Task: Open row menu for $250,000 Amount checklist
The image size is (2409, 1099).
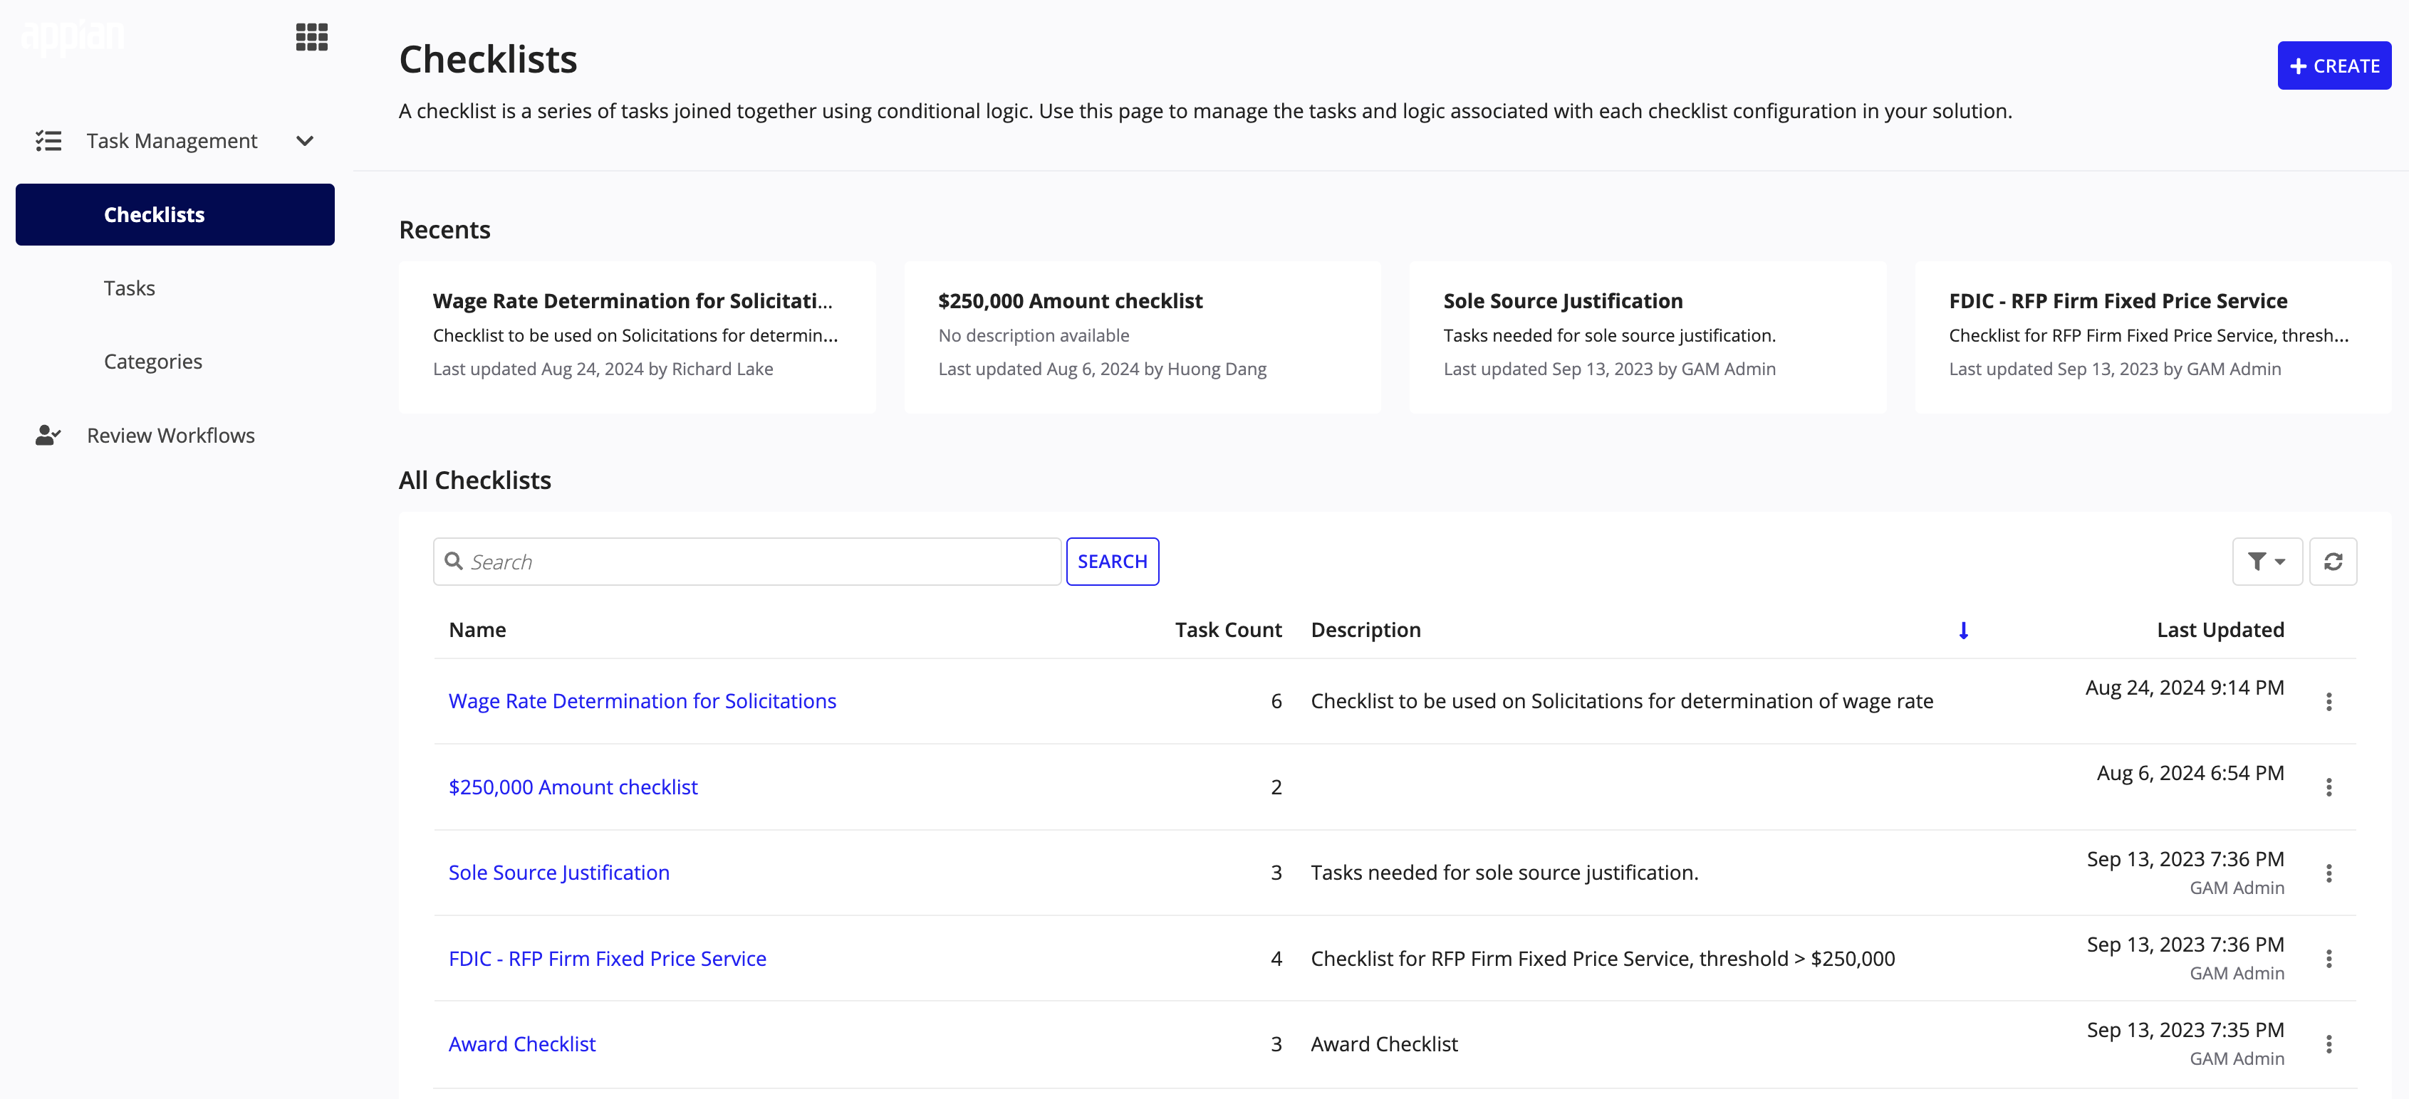Action: pyautogui.click(x=2329, y=788)
